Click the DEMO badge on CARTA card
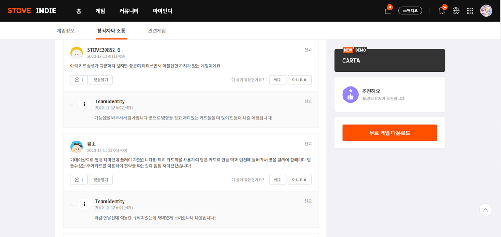501x237 pixels. 360,50
